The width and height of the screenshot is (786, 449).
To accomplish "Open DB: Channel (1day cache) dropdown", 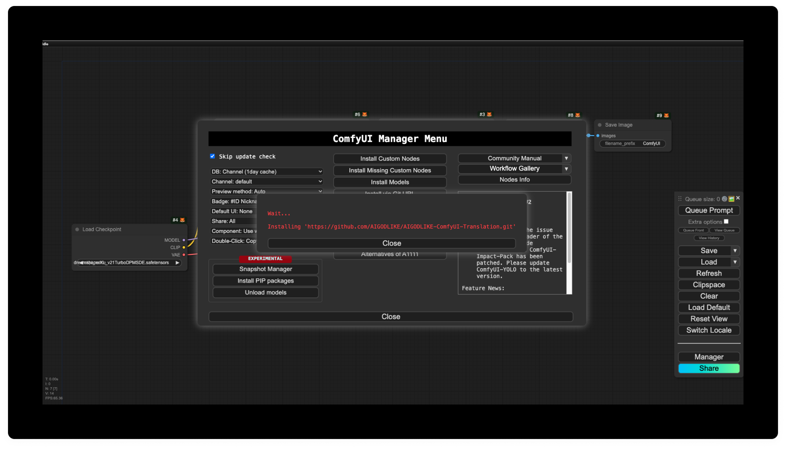I will click(x=267, y=172).
